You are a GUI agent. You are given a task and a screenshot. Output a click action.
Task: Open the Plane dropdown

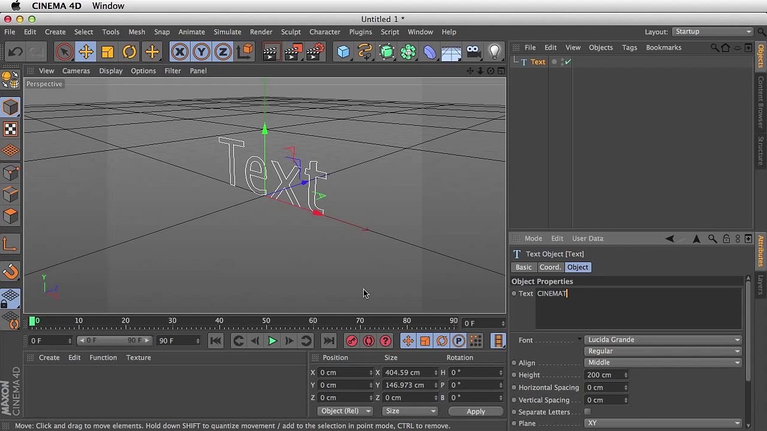pos(663,423)
